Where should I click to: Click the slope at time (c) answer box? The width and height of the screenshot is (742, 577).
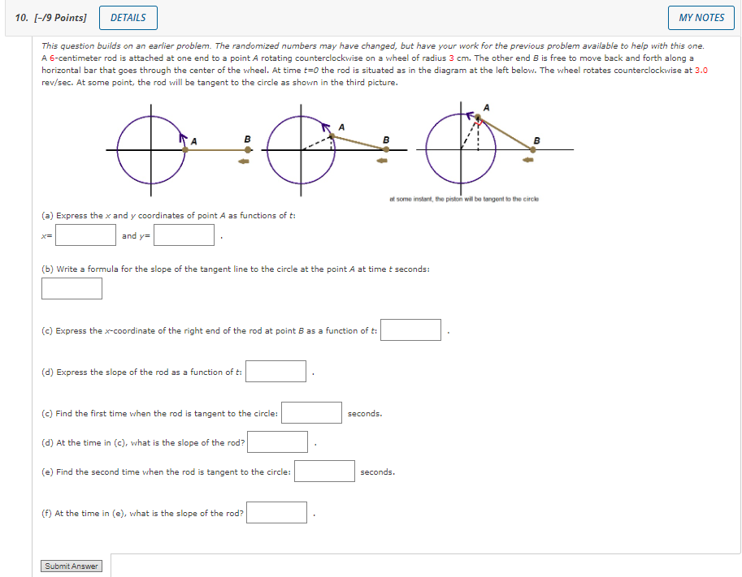276,441
